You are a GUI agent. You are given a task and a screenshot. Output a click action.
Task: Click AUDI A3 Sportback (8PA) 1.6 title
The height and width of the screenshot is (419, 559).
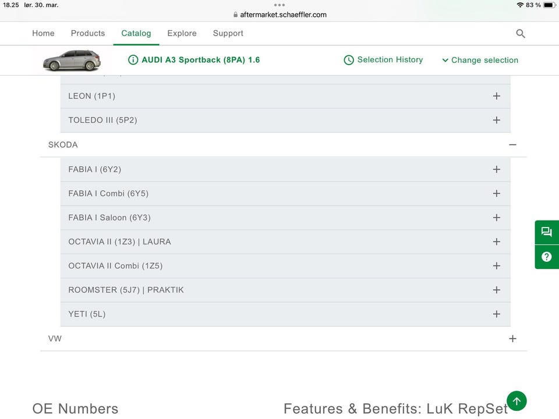[x=201, y=60]
